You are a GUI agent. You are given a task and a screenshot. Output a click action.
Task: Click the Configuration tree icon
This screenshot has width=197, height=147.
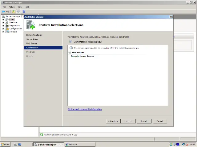[x=7, y=28]
